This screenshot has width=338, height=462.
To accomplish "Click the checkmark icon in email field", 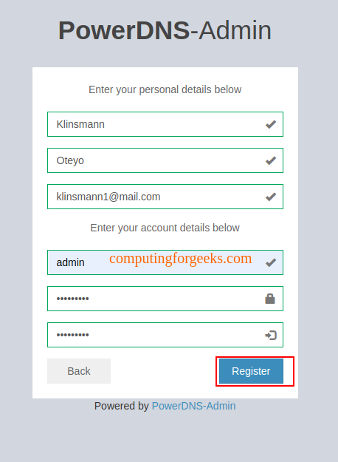I will click(x=271, y=197).
